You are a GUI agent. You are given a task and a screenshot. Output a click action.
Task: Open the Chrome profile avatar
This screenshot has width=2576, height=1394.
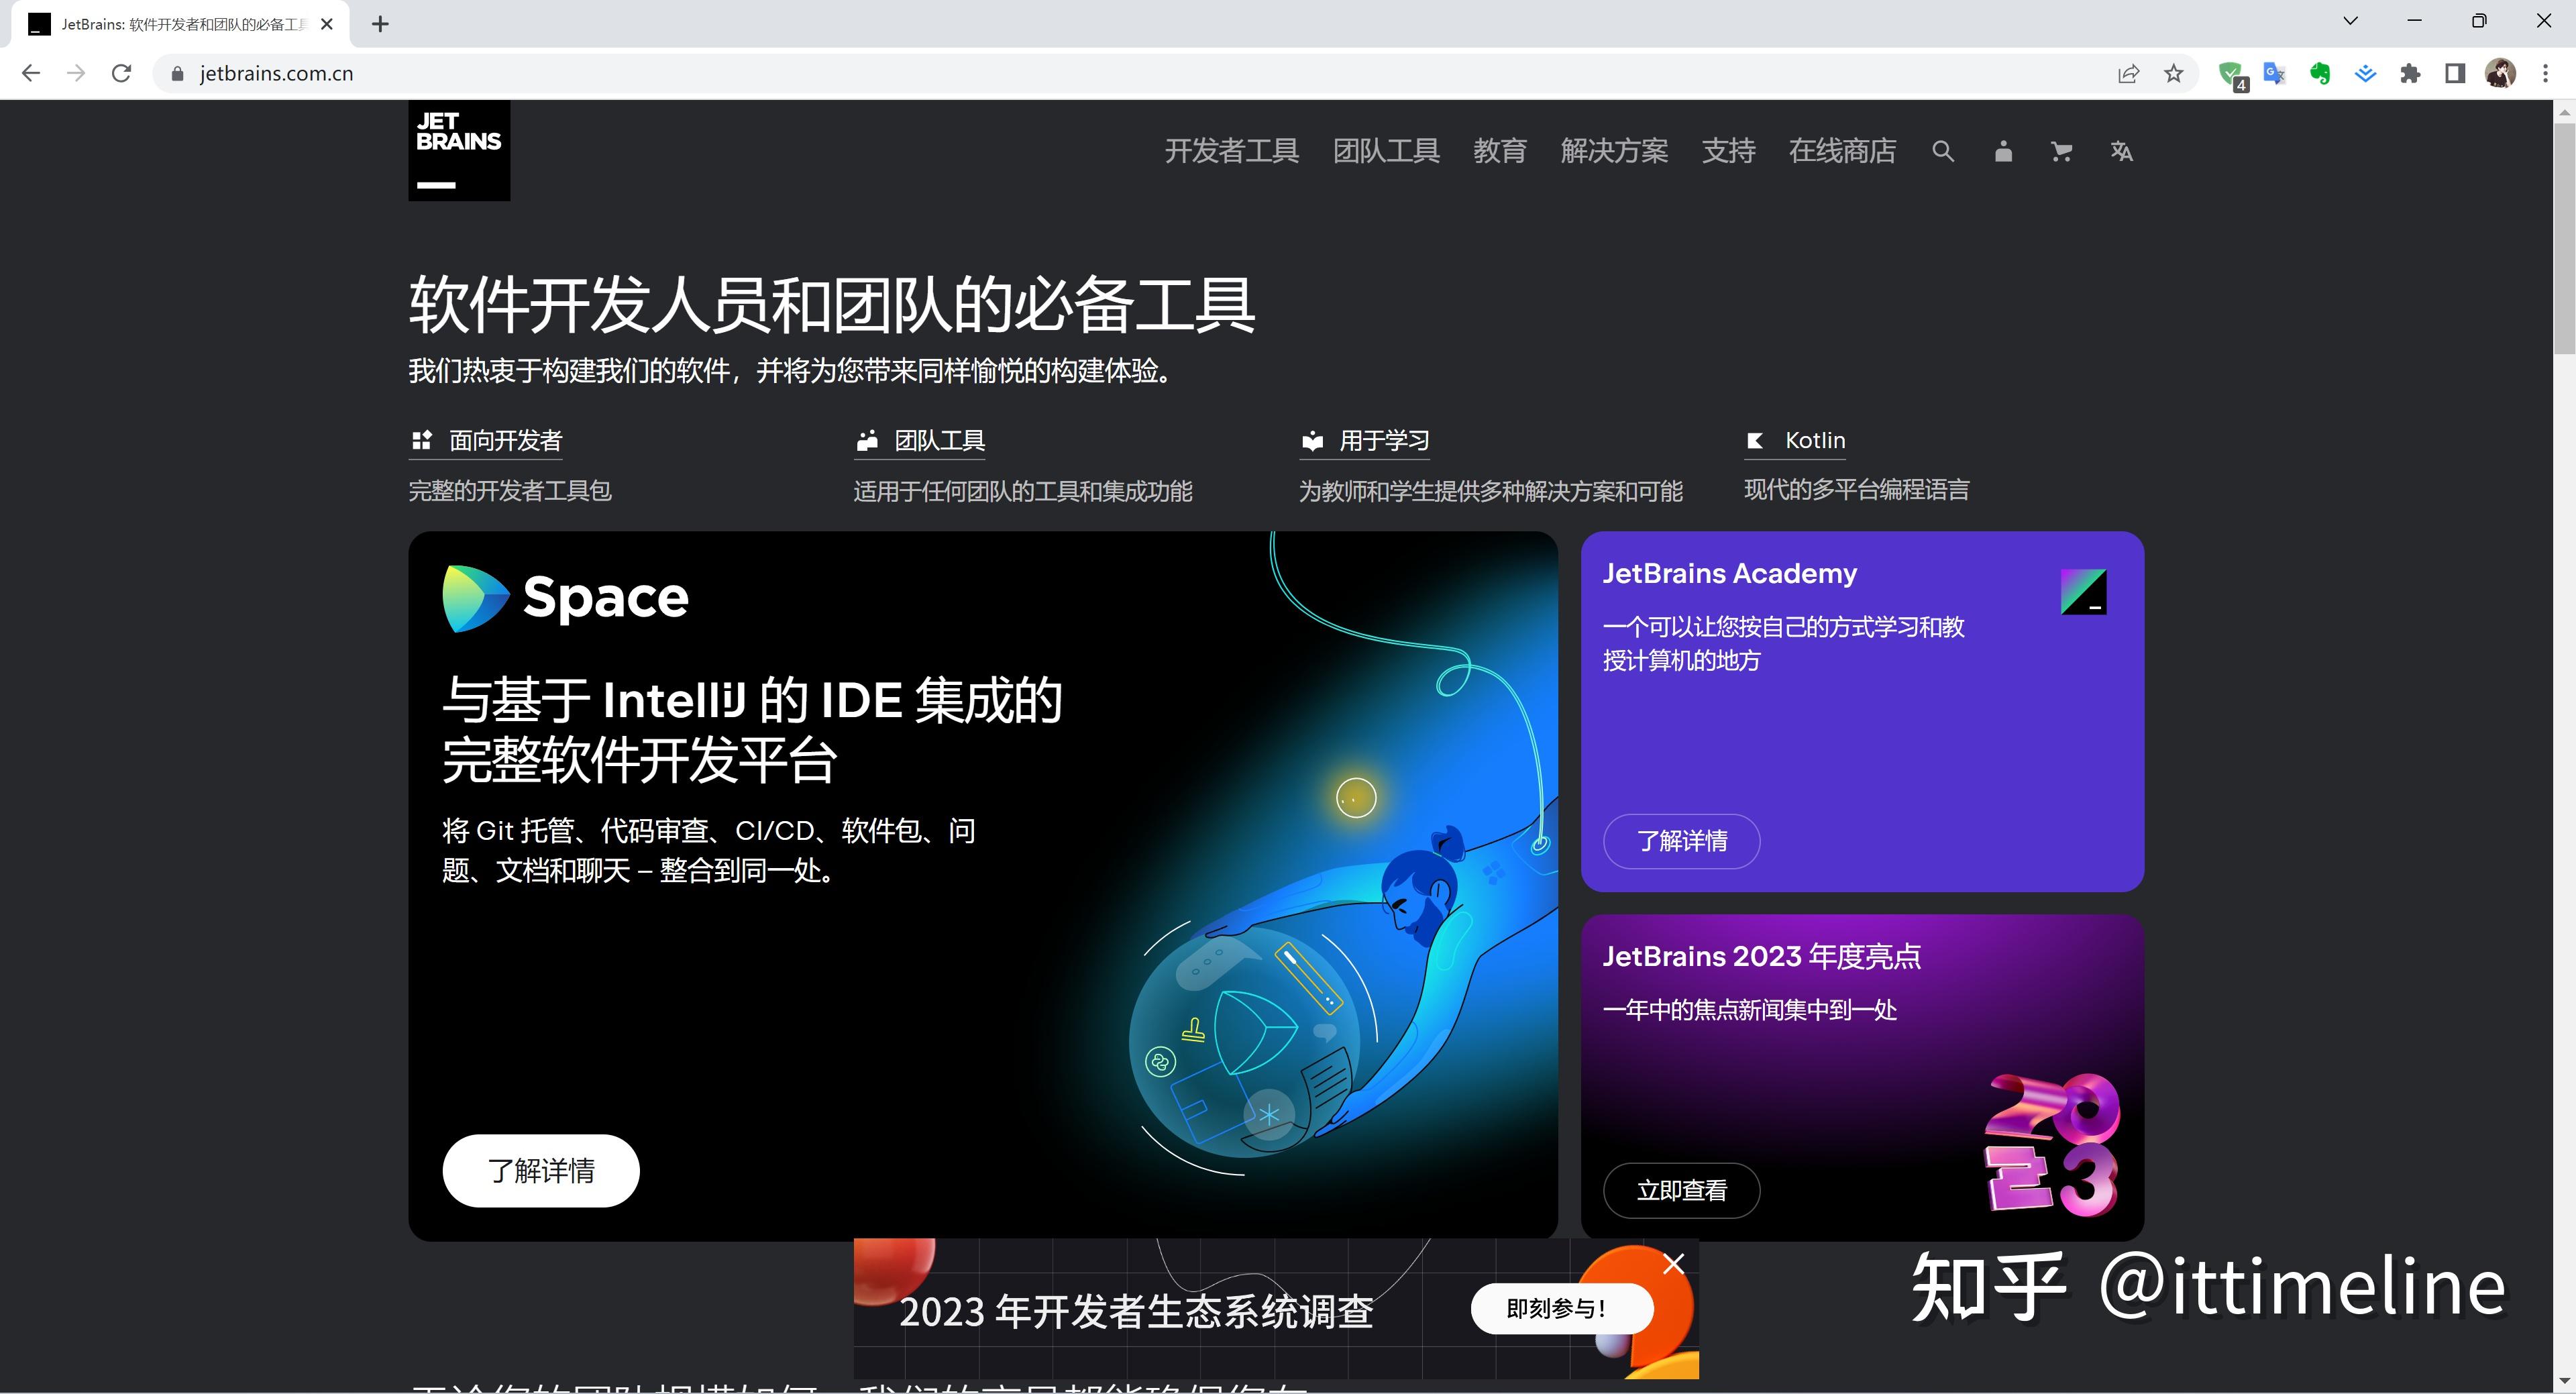pos(2501,73)
